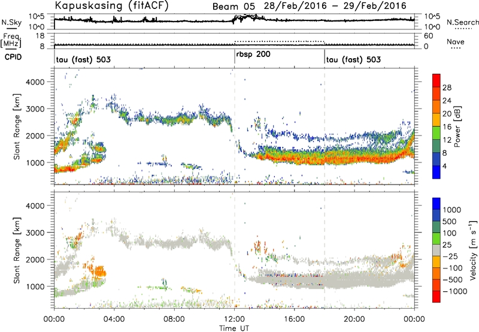
Task: Click the '16:00' time axis label
Action: click(x=294, y=319)
